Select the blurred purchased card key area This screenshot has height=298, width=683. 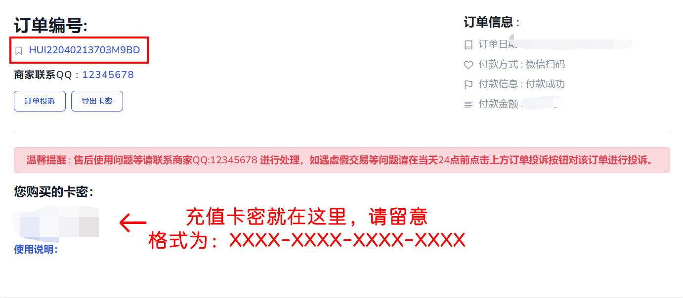(x=56, y=222)
